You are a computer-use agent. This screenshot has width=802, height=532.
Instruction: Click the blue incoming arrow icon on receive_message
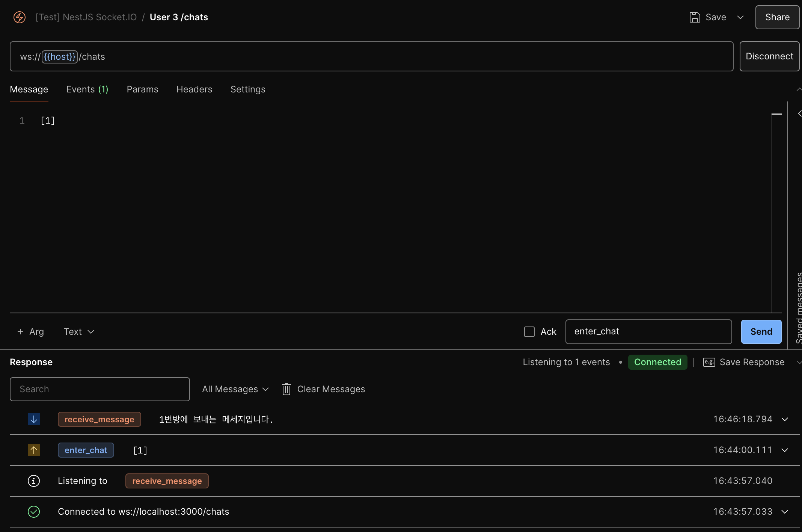[x=34, y=419]
